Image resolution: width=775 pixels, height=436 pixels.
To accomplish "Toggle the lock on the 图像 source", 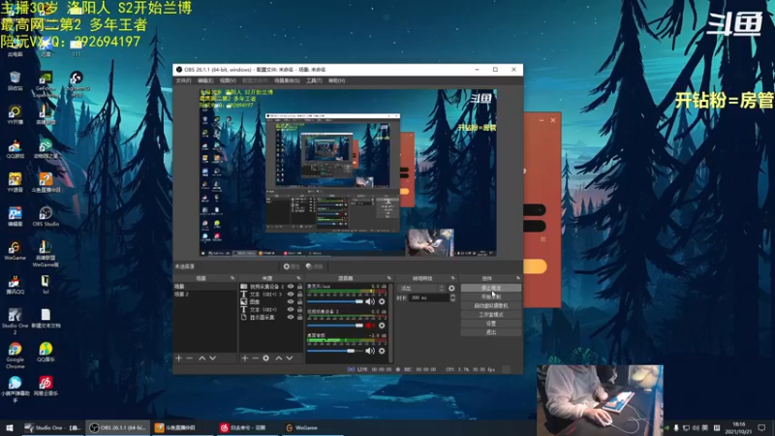I will pyautogui.click(x=299, y=301).
